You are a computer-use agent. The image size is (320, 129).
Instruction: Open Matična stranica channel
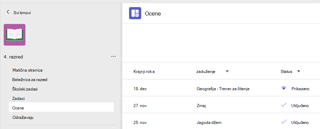(x=27, y=70)
